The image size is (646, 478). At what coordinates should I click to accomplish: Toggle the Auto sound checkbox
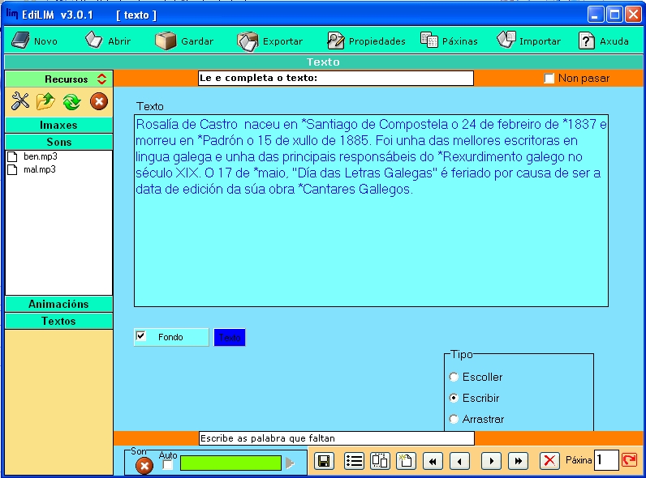pos(167,465)
